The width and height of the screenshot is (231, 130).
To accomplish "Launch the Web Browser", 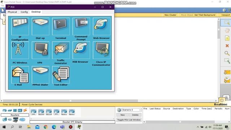I will click(101, 26).
